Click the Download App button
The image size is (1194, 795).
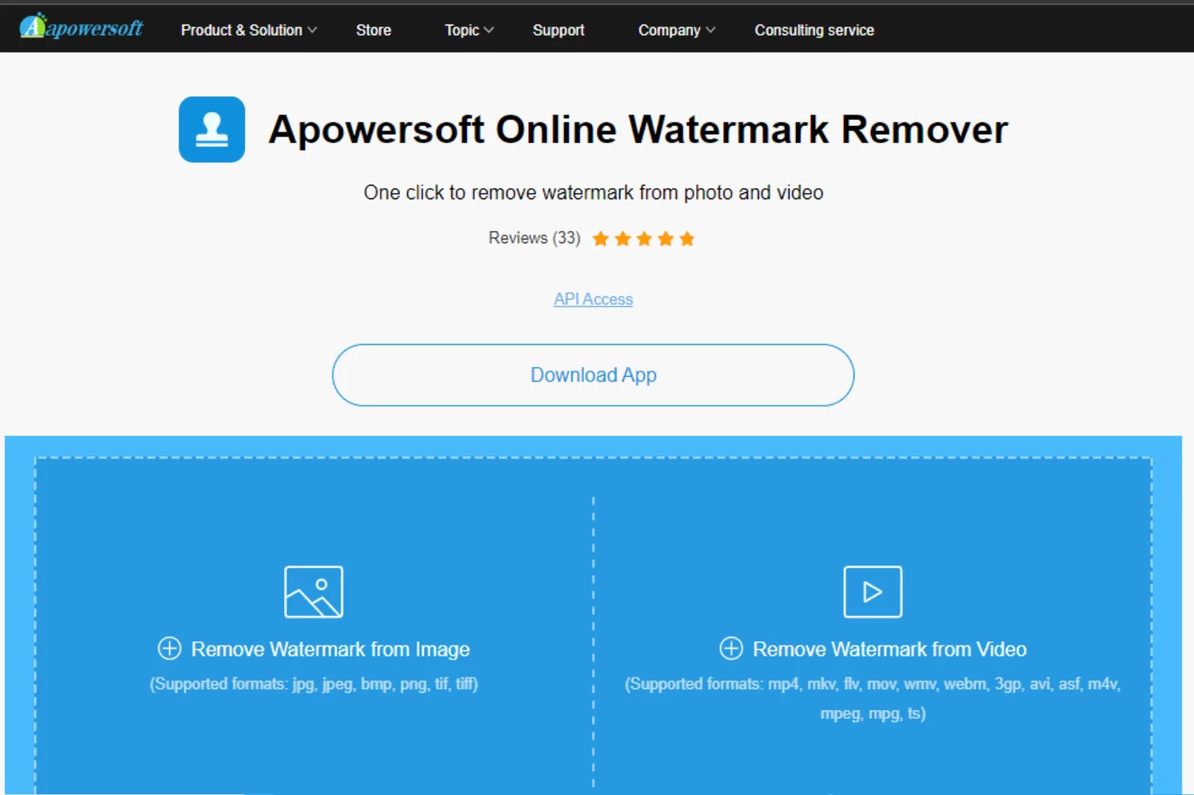point(593,375)
